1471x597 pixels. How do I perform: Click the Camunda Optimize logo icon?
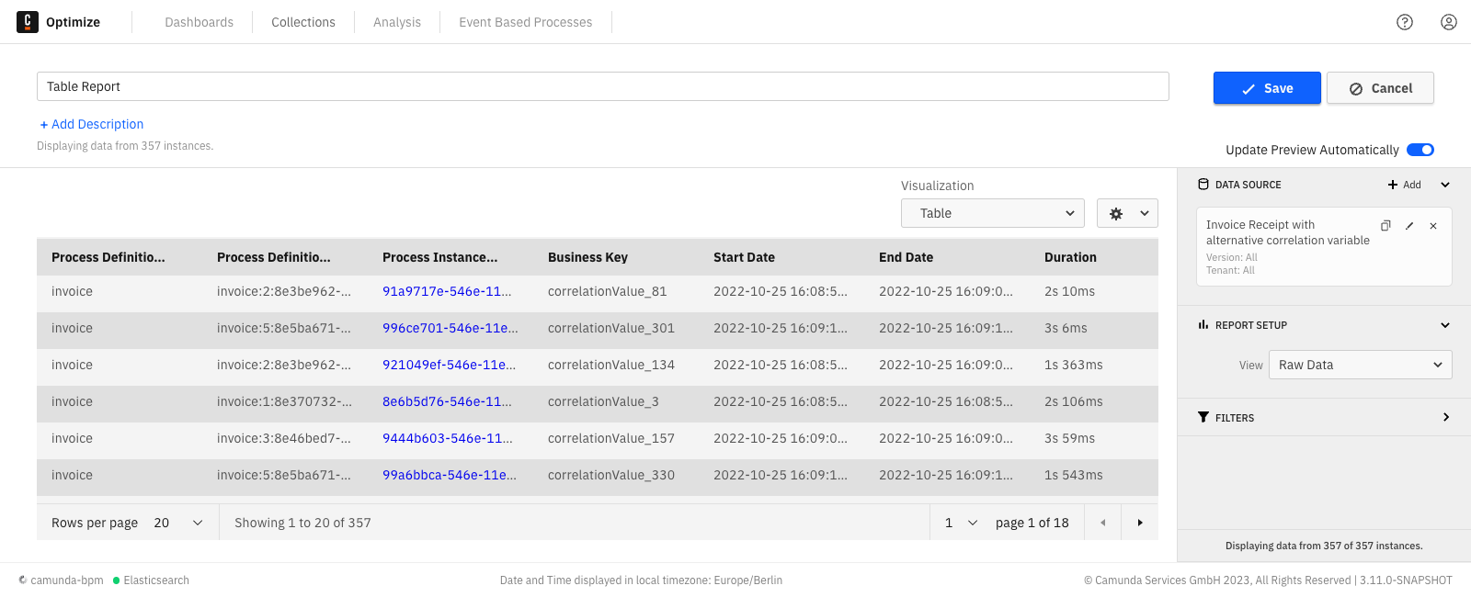click(28, 21)
